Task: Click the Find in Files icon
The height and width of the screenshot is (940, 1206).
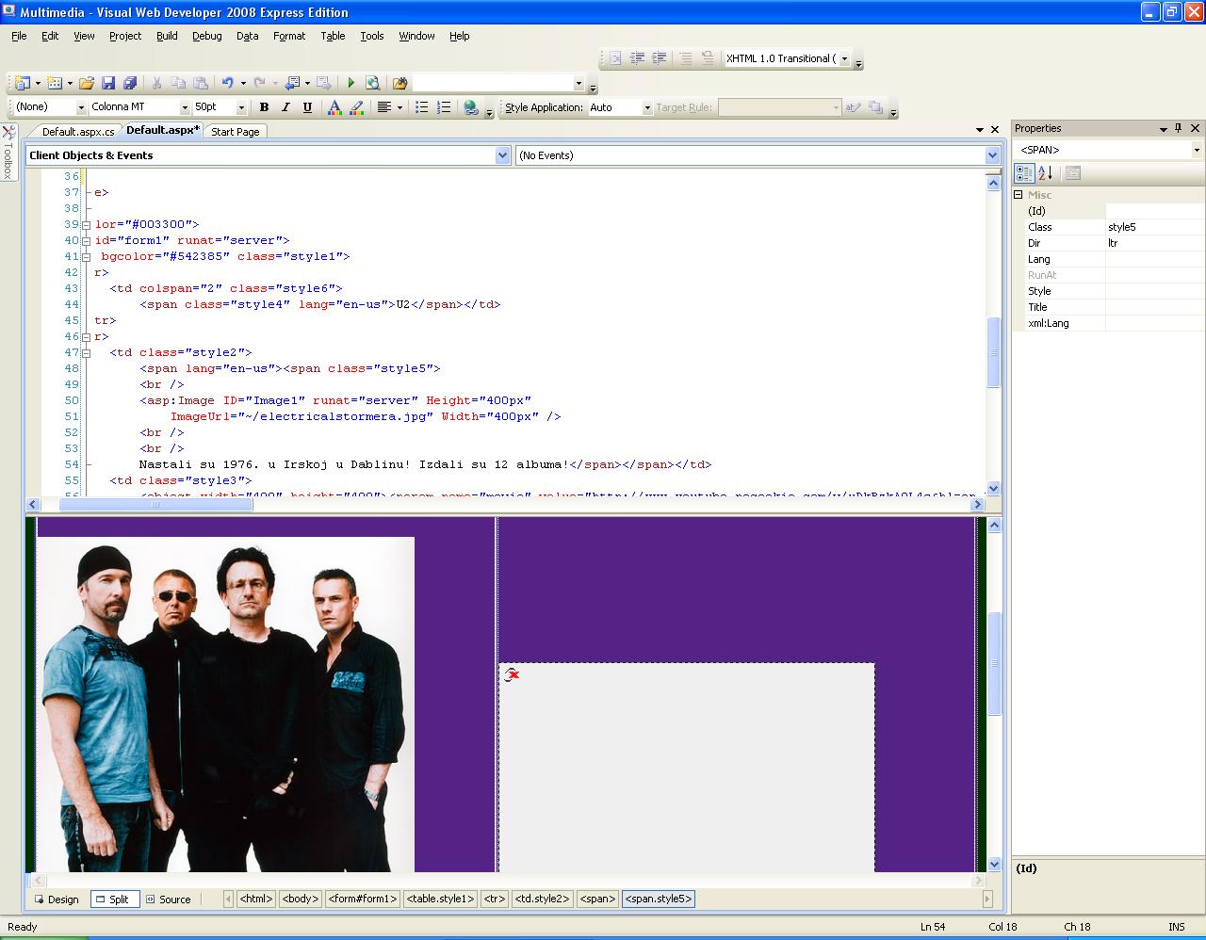Action: click(399, 83)
